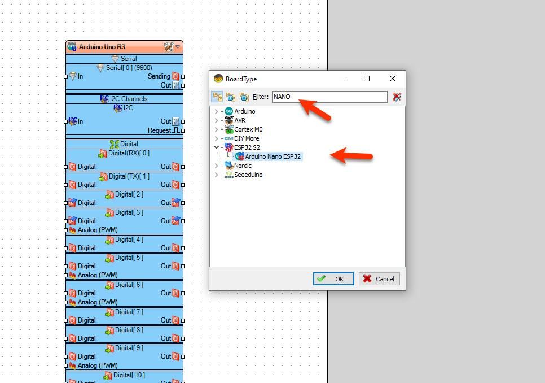This screenshot has width=545, height=383.
Task: Open the dropdown arrow on Arduino Uno R3 header
Action: [178, 47]
